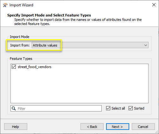Close the Import Wizard dialog

point(154,5)
